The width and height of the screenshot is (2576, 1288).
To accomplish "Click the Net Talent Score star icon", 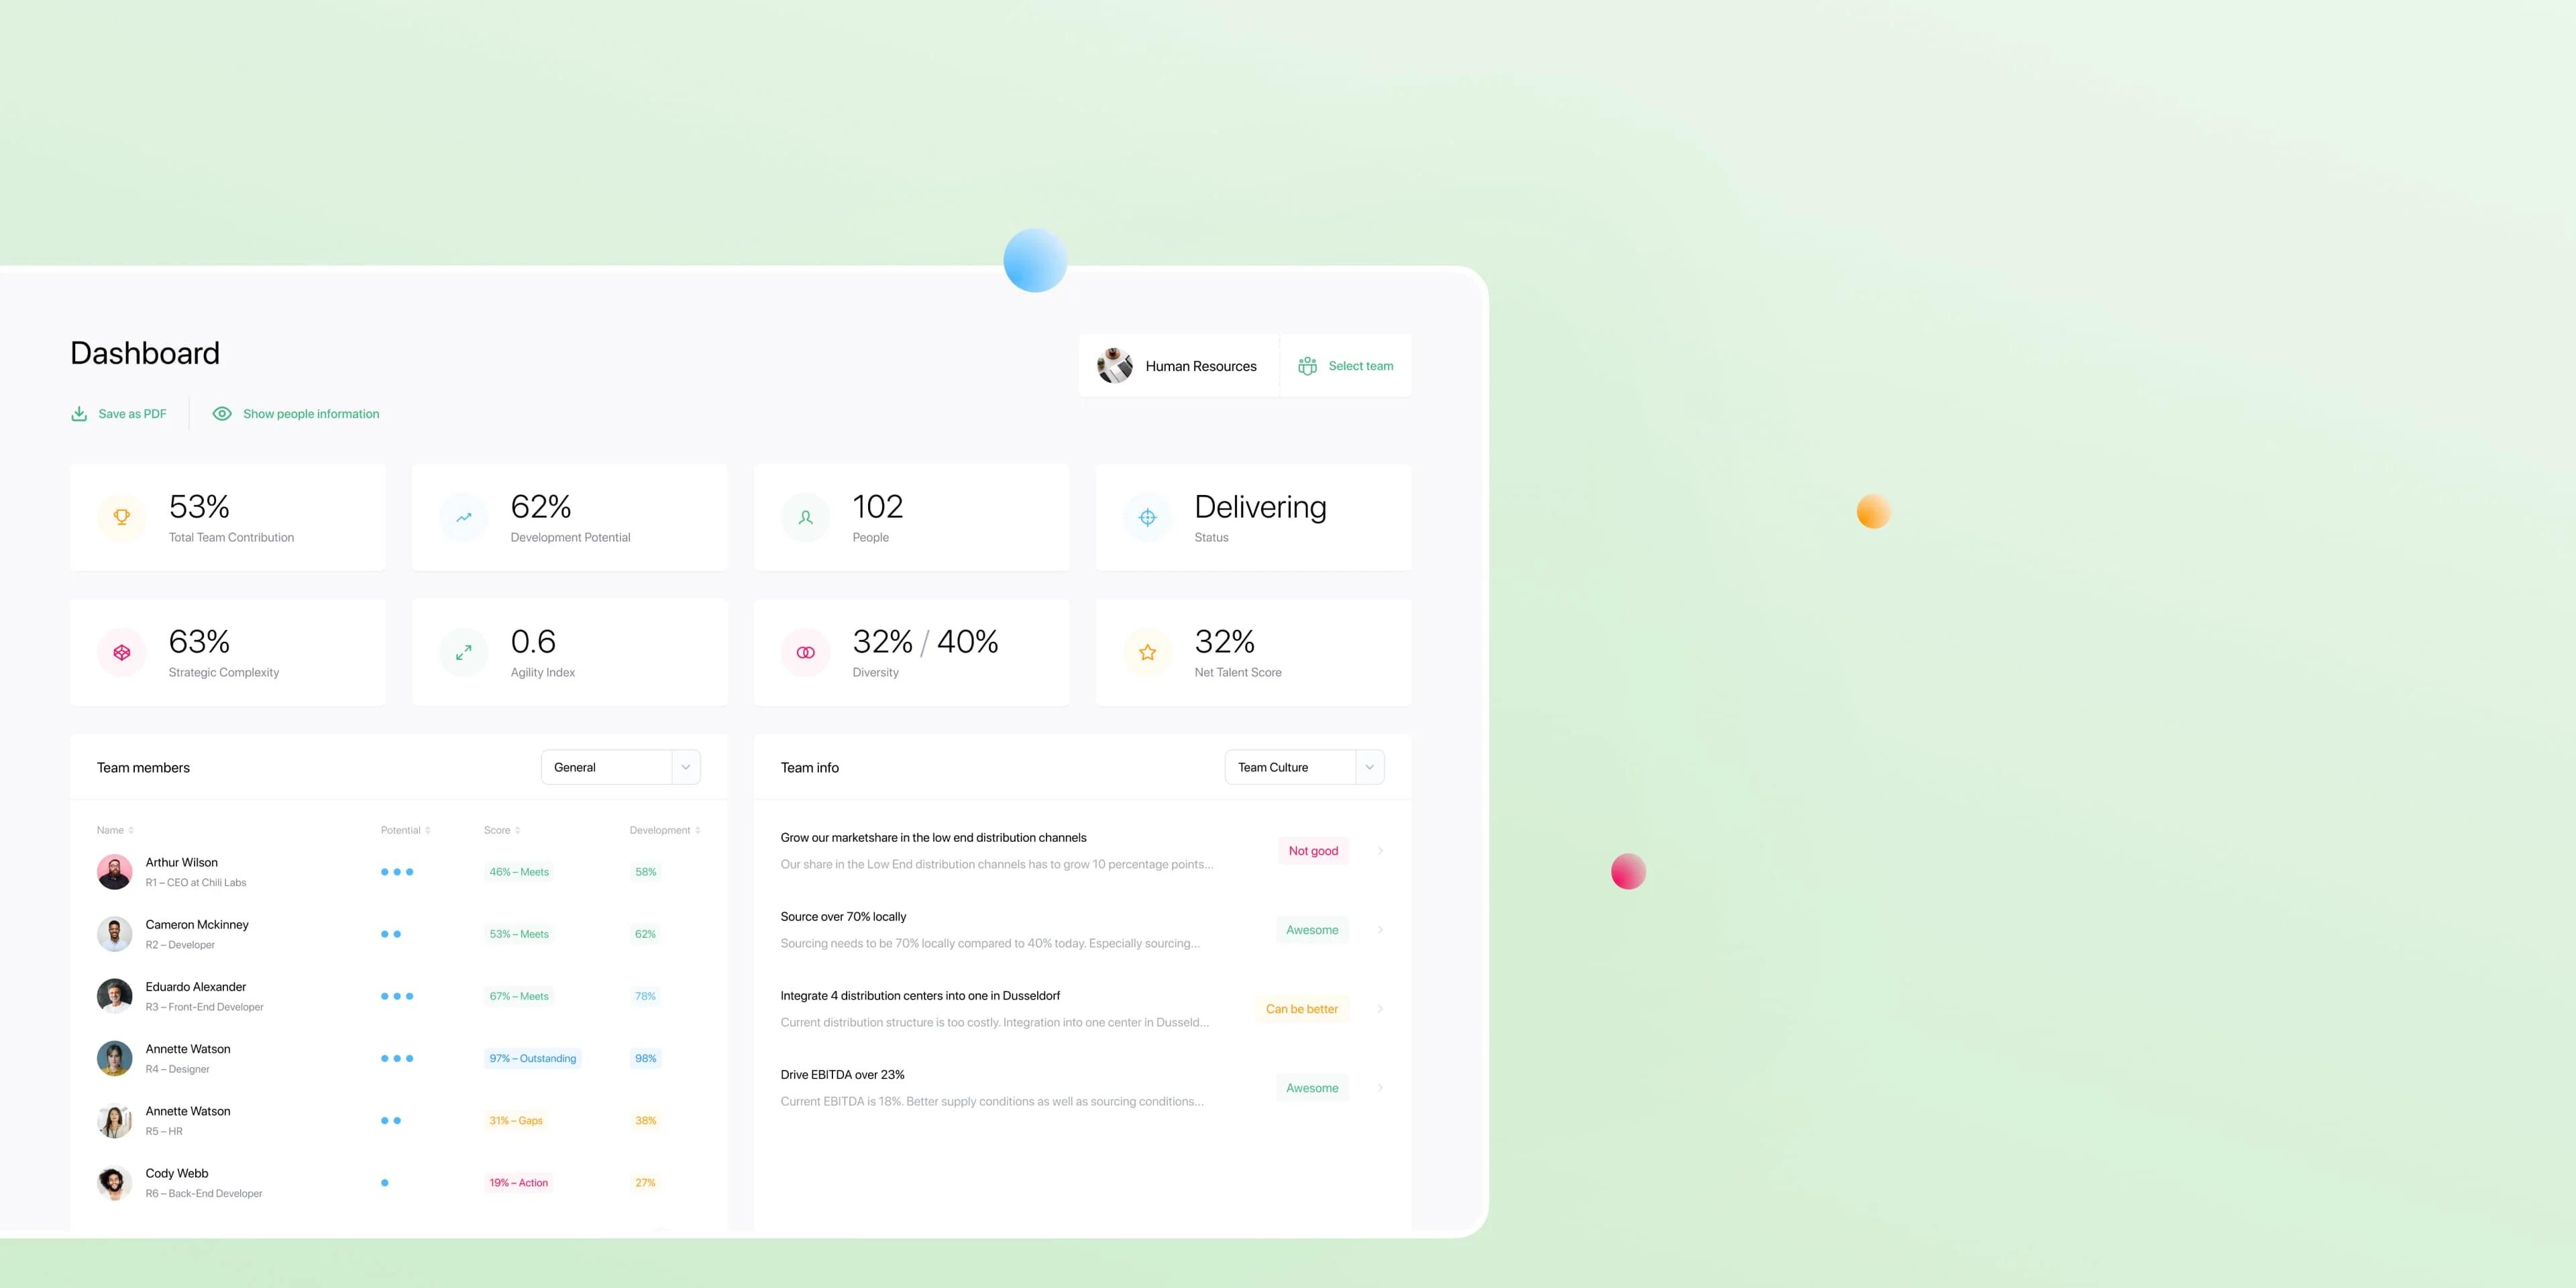I will [x=1150, y=651].
